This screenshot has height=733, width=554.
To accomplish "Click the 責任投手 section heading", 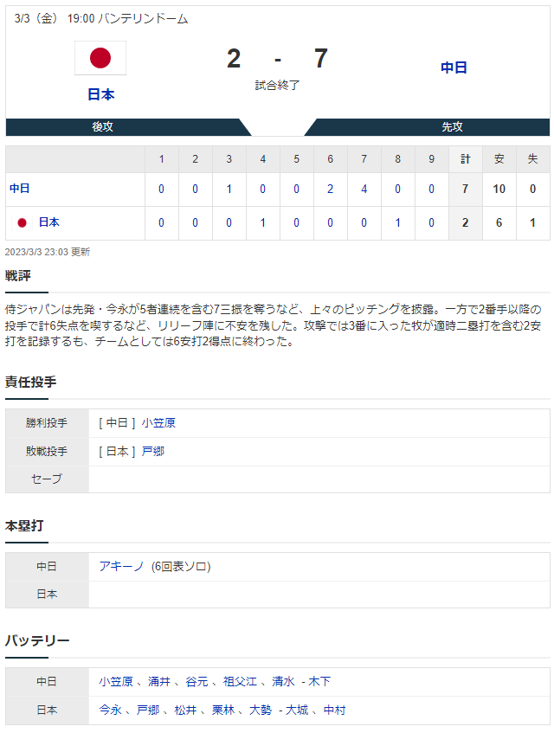I will (x=31, y=382).
